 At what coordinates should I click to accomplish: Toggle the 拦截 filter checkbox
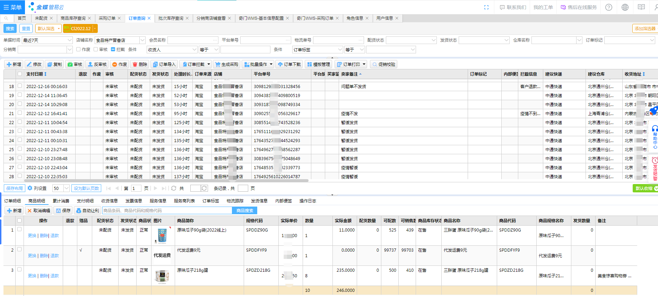pyautogui.click(x=113, y=50)
